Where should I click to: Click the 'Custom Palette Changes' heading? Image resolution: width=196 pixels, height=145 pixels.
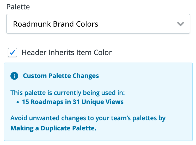pyautogui.click(x=61, y=76)
